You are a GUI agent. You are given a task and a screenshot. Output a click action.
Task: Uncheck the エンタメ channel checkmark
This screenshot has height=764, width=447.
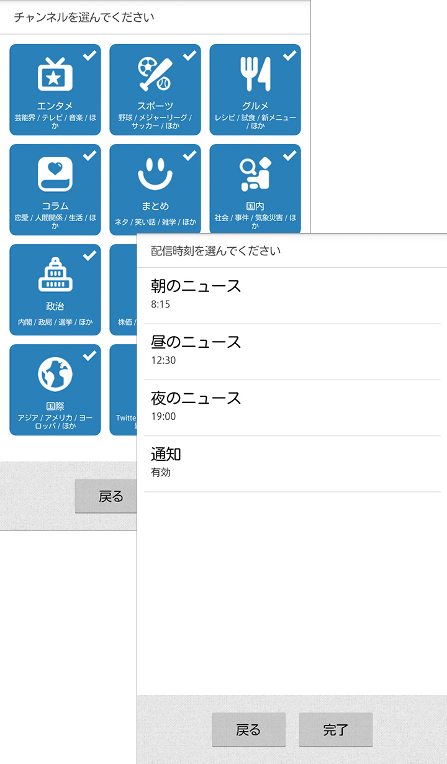pyautogui.click(x=90, y=56)
